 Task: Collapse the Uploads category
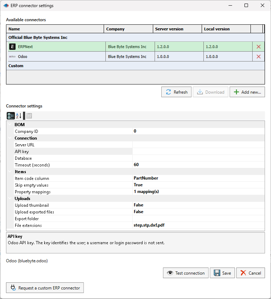point(10,199)
